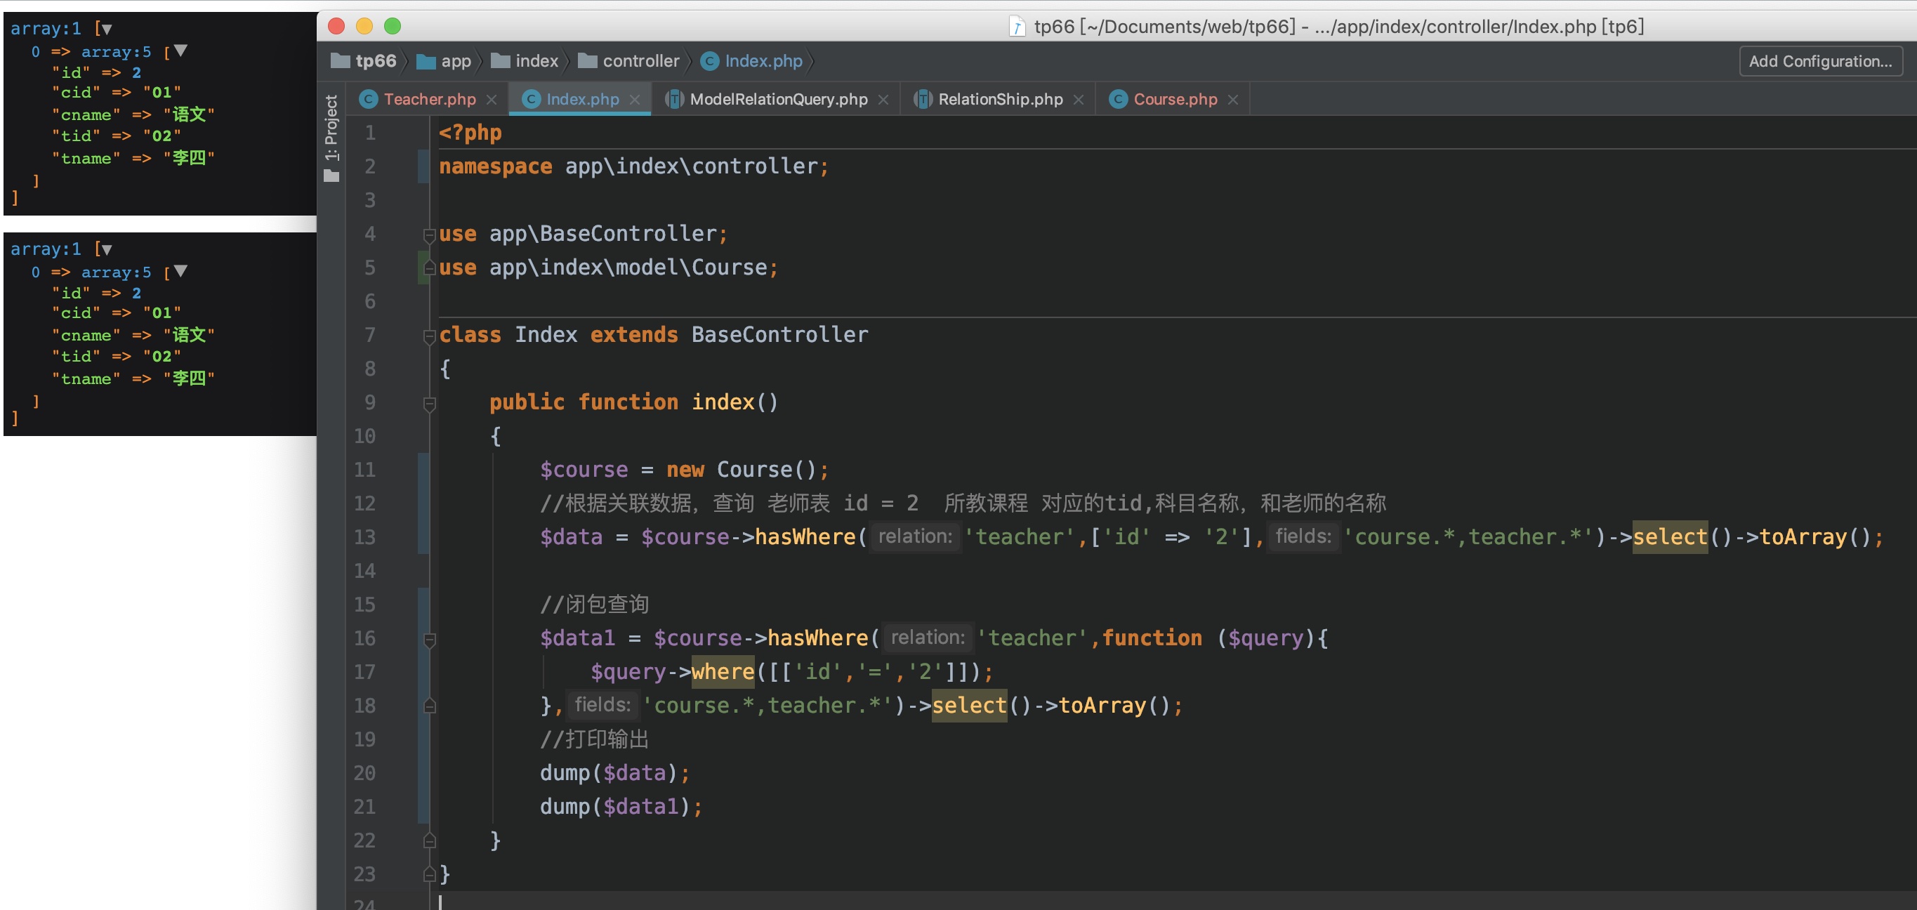Collapse the use imports fold on line 4
Viewport: 1917px width, 910px height.
429,236
